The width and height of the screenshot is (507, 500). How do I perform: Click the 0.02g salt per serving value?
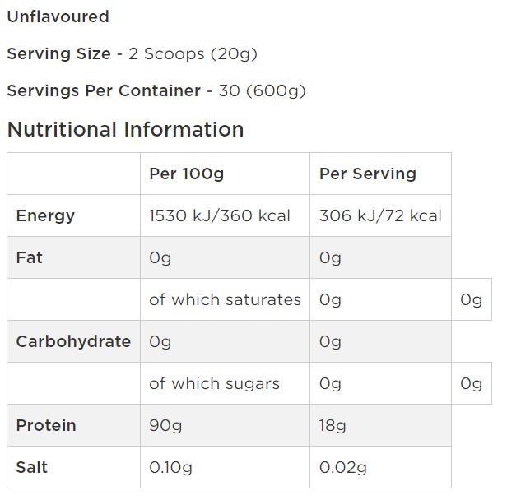click(342, 468)
